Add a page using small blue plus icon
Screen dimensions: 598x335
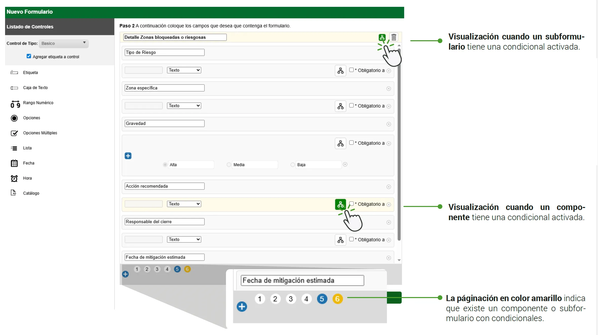tap(125, 274)
